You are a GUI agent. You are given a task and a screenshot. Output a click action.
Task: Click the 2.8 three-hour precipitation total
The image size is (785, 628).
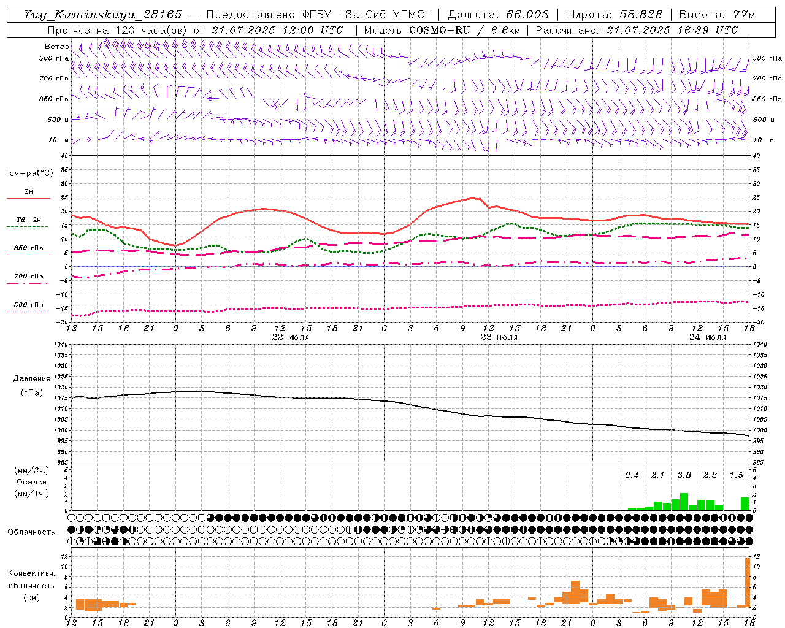coord(710,475)
